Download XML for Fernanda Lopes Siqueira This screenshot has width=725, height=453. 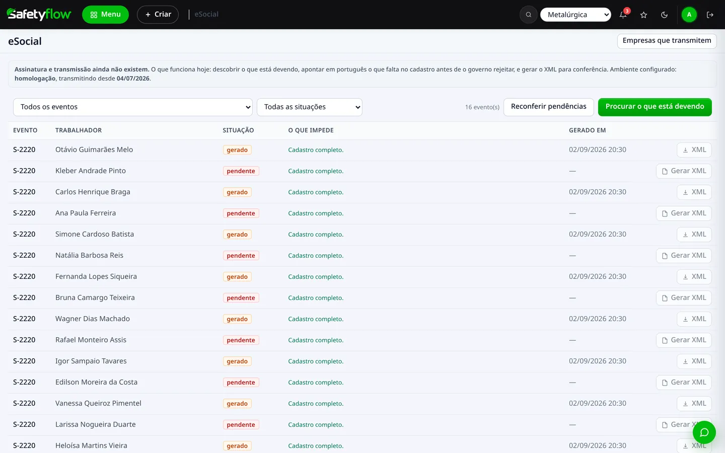(x=694, y=277)
